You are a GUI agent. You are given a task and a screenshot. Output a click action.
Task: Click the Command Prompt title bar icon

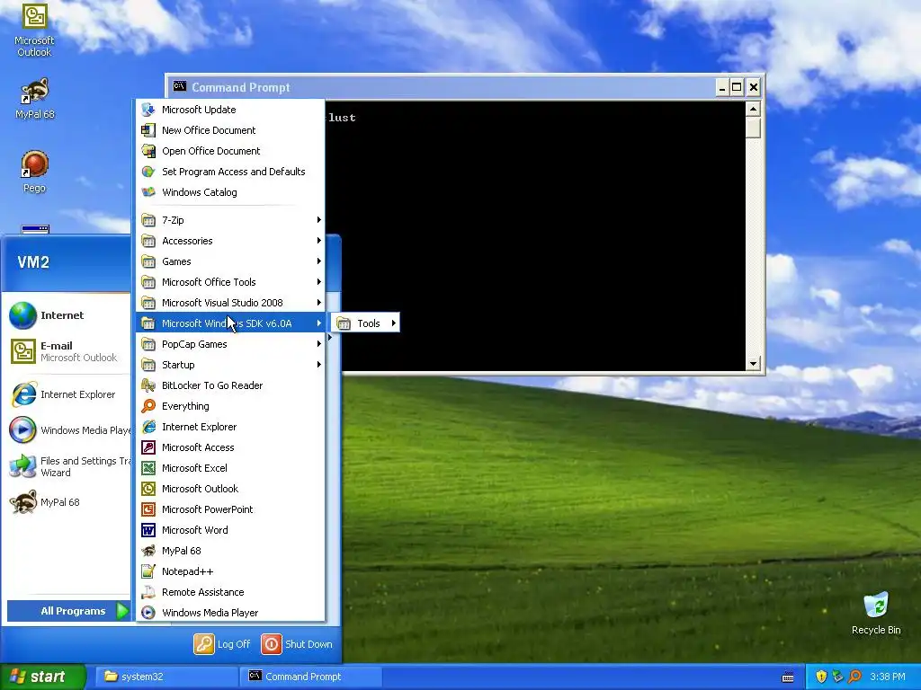click(180, 87)
